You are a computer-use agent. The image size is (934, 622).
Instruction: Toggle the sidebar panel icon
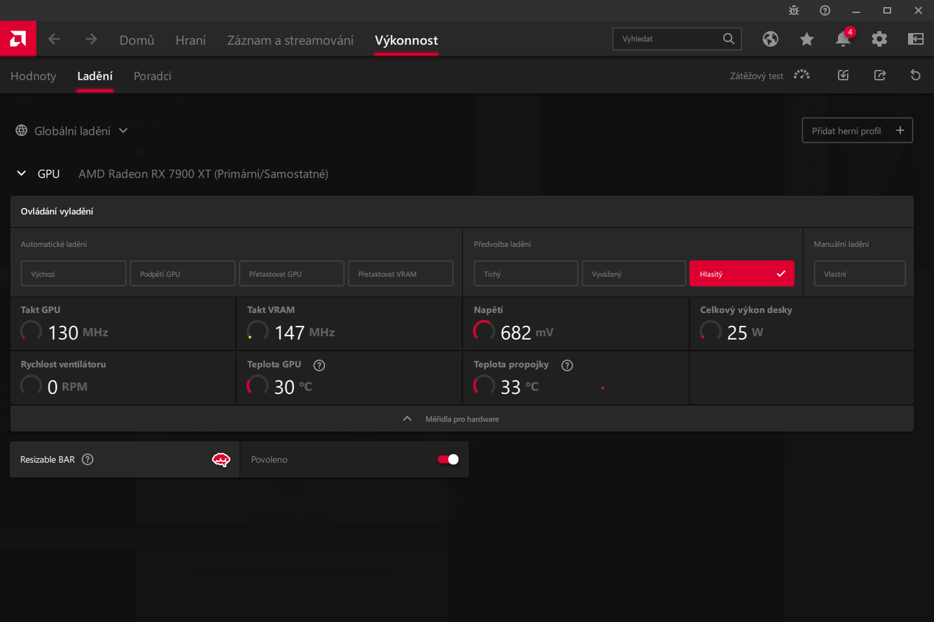coord(916,39)
